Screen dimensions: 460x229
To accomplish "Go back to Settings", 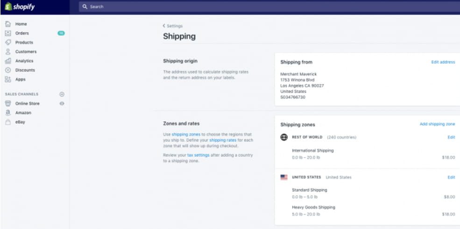I will [x=173, y=26].
